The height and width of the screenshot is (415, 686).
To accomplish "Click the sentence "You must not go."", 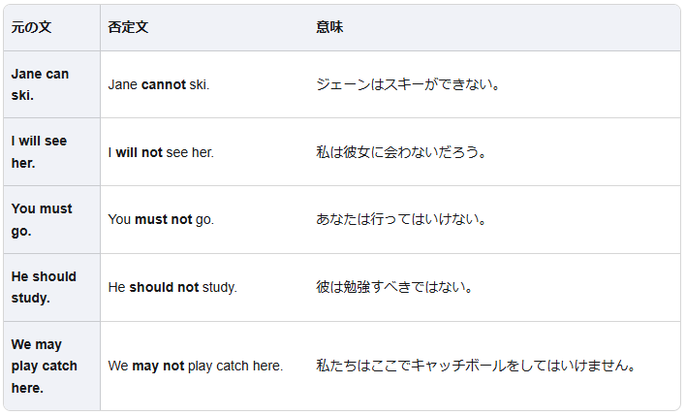I will pyautogui.click(x=161, y=219).
